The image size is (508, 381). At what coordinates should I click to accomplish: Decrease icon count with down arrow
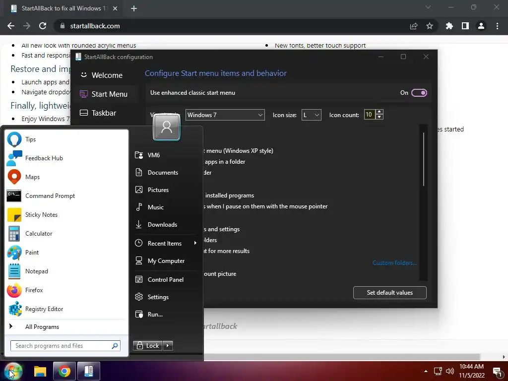pos(380,117)
